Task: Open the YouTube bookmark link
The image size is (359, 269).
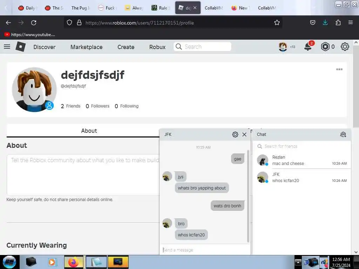Action: (x=30, y=35)
